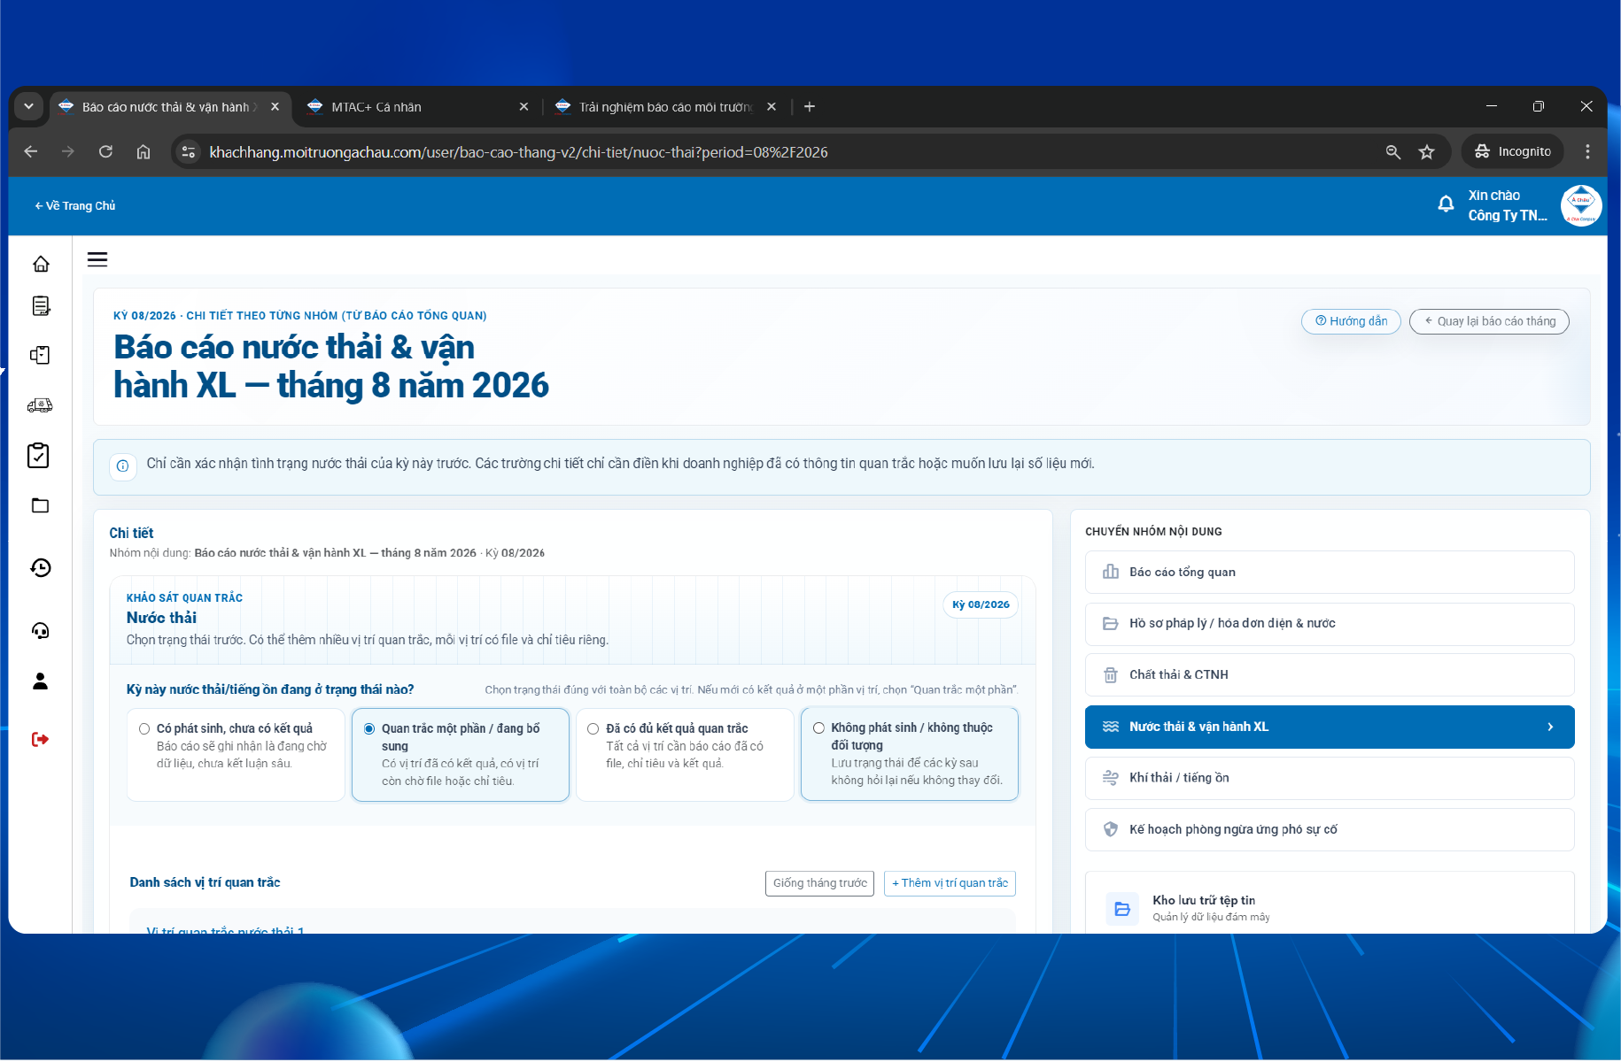Open the truck icon in left sidebar
The image size is (1621, 1062).
(x=40, y=405)
